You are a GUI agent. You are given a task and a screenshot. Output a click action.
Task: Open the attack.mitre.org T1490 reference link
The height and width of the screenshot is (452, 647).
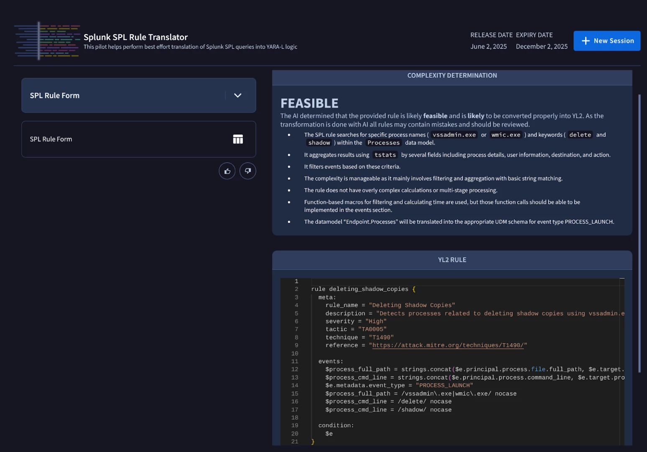[x=448, y=345]
